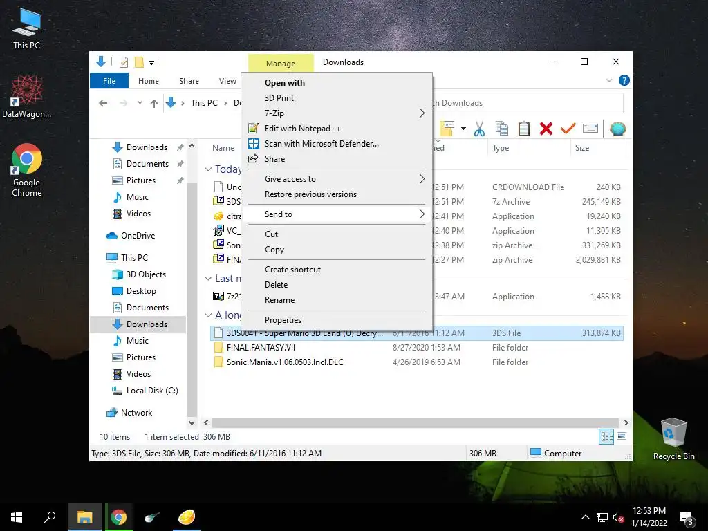This screenshot has width=708, height=531.
Task: Open the Action Center notifications icon
Action: click(x=686, y=519)
